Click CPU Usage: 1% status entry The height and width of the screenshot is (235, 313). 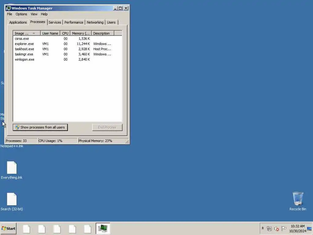pyautogui.click(x=57, y=141)
